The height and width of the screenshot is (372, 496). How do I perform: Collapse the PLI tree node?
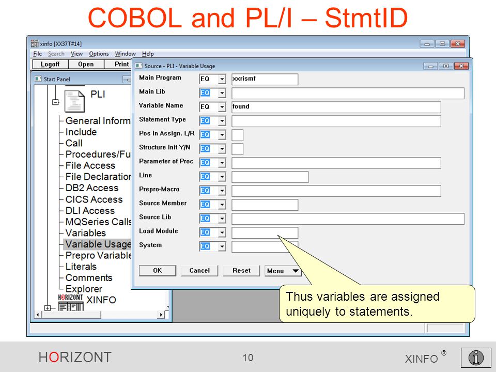55,102
